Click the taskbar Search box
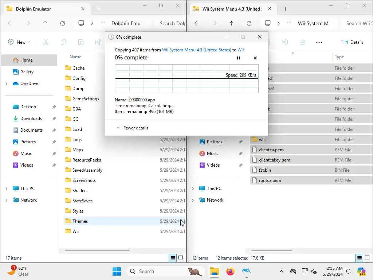This screenshot has height=280, width=373. [166, 271]
